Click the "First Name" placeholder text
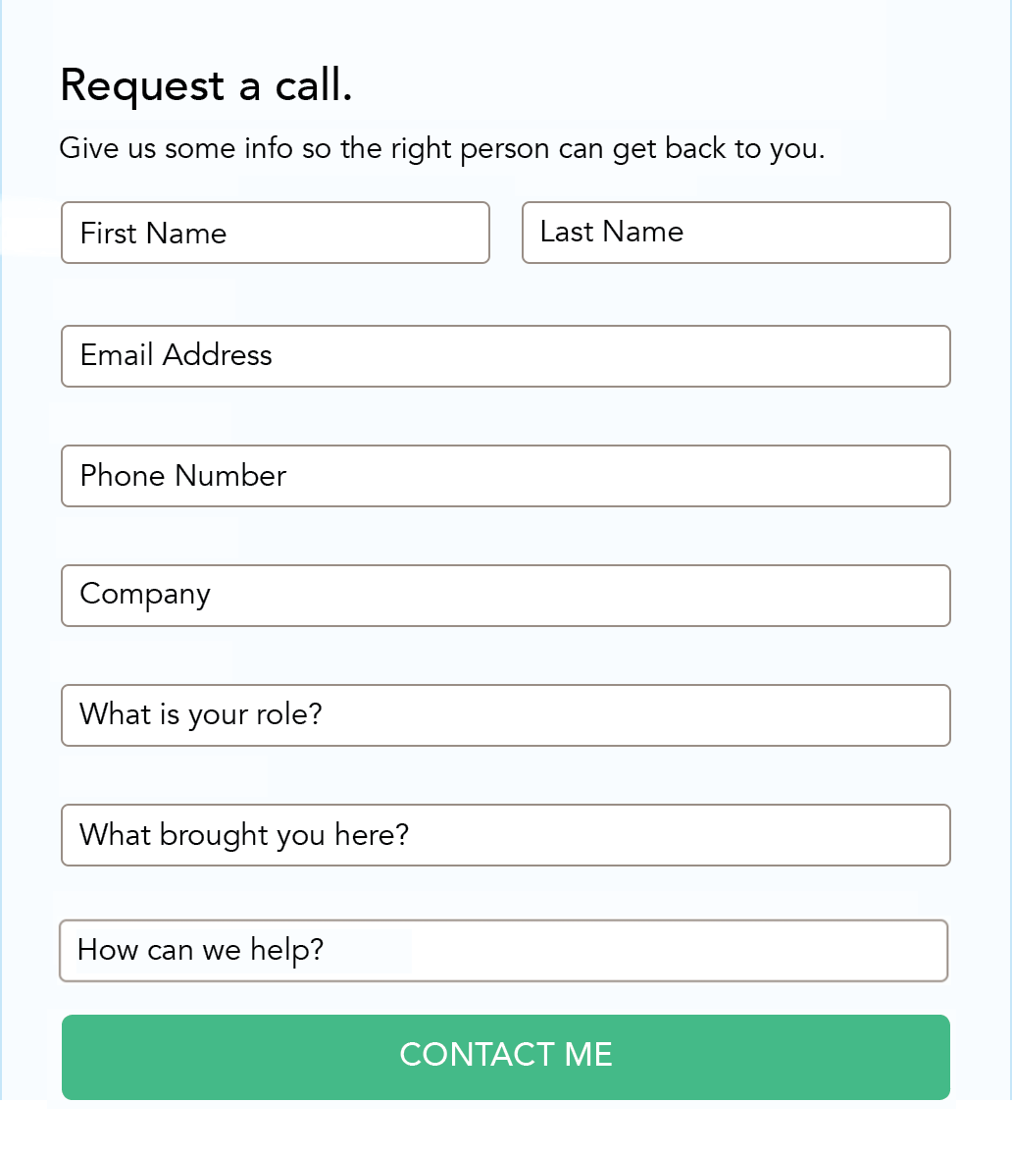1012x1155 pixels. click(153, 234)
